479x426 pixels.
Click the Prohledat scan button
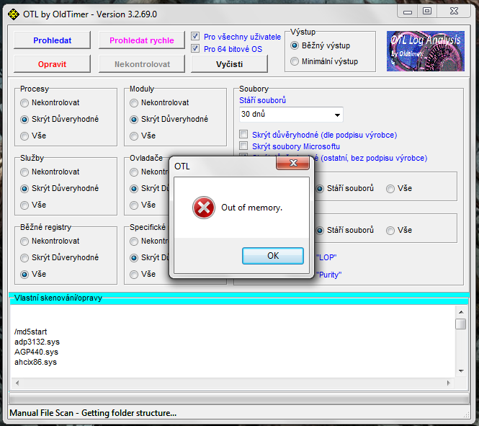(x=52, y=40)
